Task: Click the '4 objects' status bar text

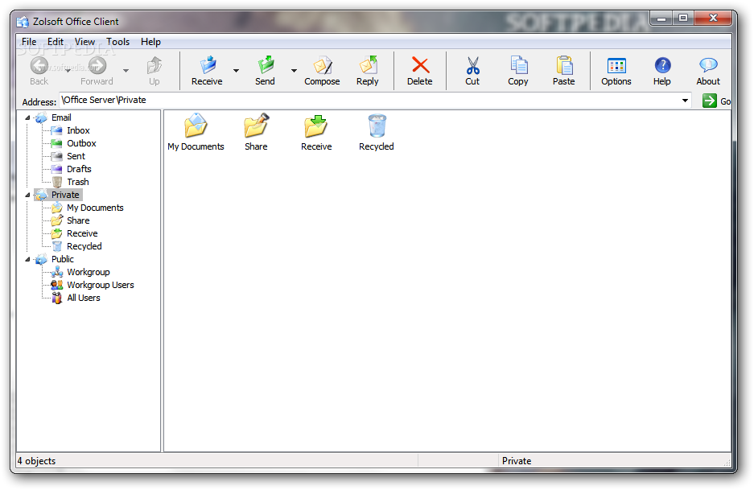Action: click(x=36, y=461)
